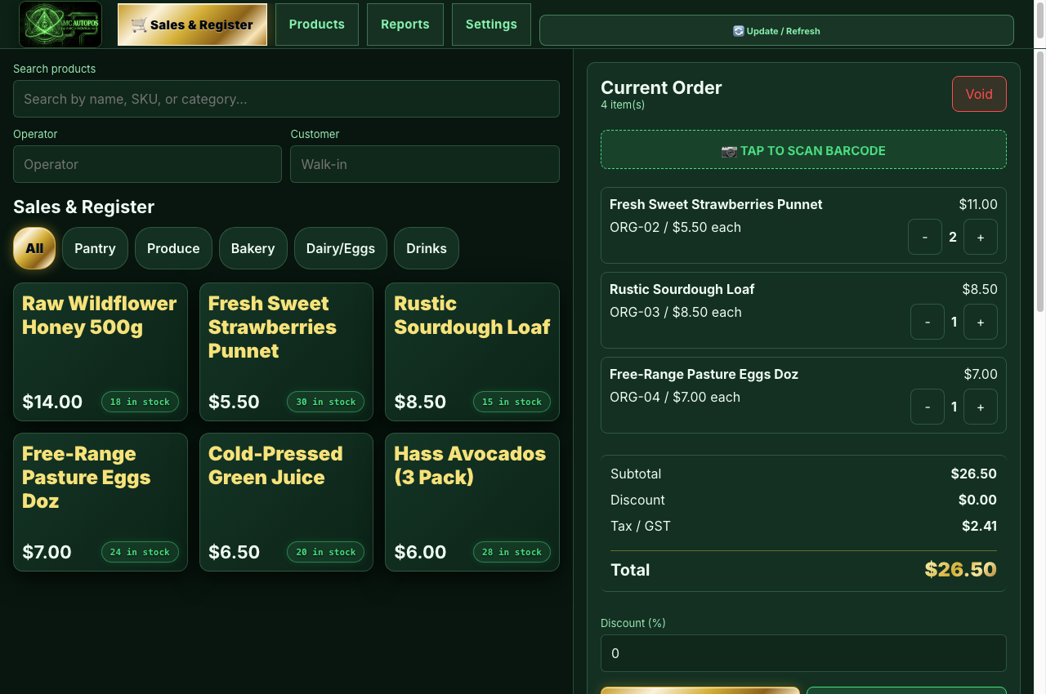Image resolution: width=1046 pixels, height=694 pixels.
Task: Filter products by Pantry
Action: (95, 248)
